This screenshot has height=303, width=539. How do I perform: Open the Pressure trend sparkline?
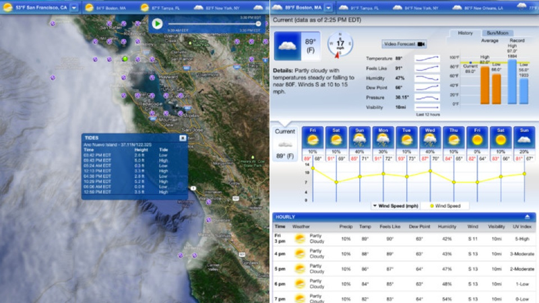(x=427, y=98)
